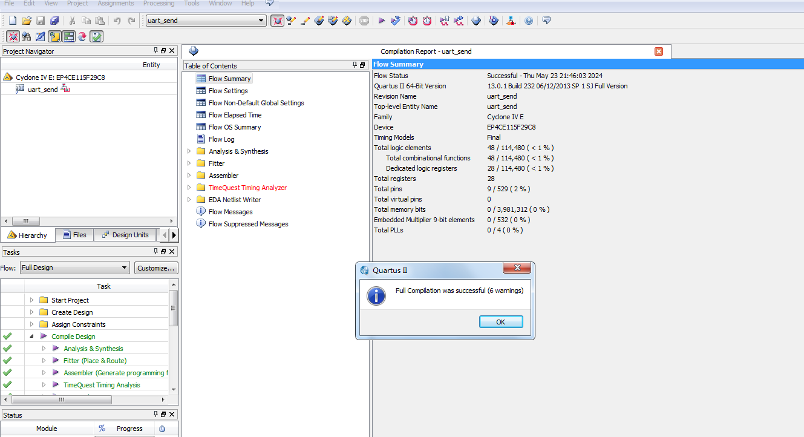Click the Flow Log document icon
Screen dimensions: 804x437
coord(201,139)
